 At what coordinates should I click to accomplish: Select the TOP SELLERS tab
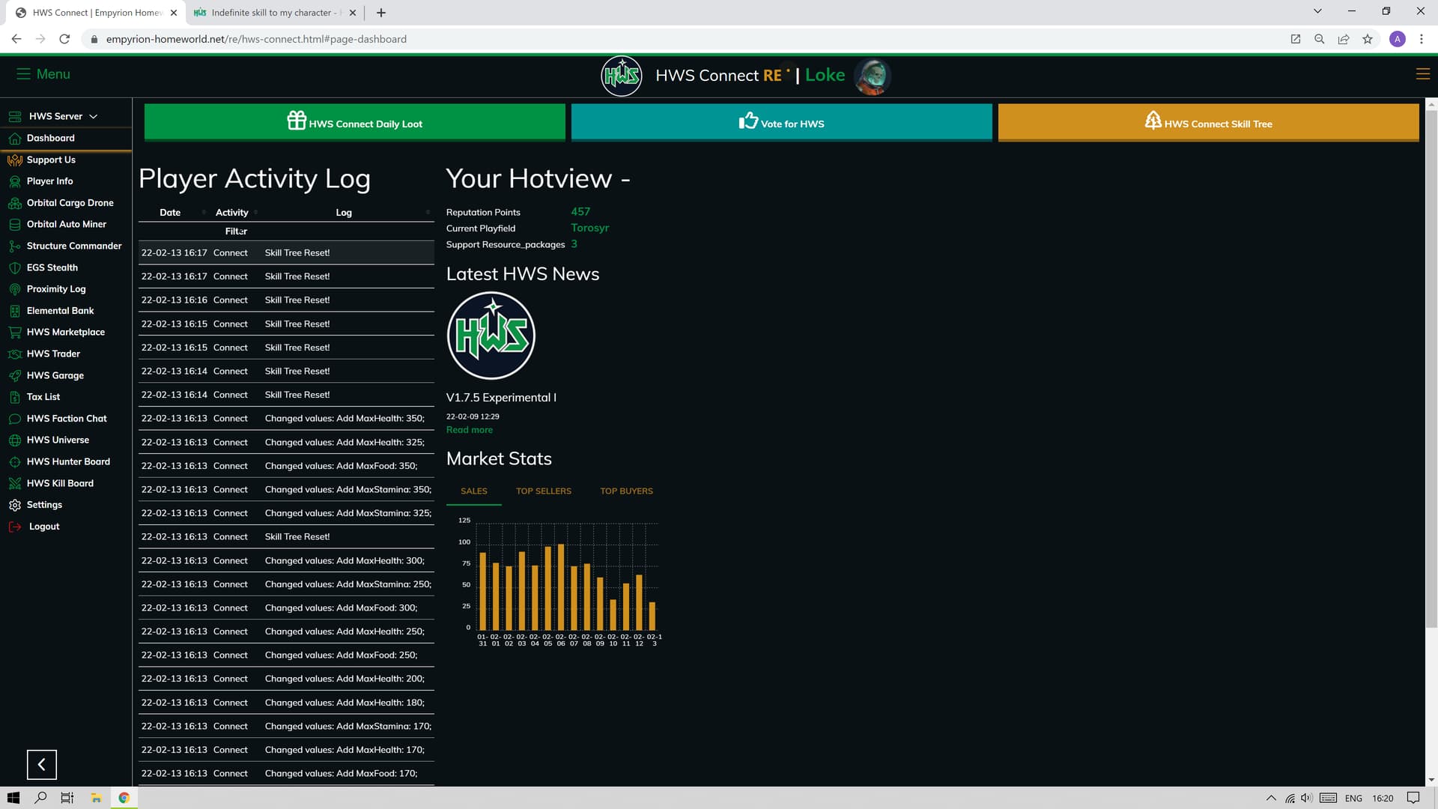coord(543,491)
